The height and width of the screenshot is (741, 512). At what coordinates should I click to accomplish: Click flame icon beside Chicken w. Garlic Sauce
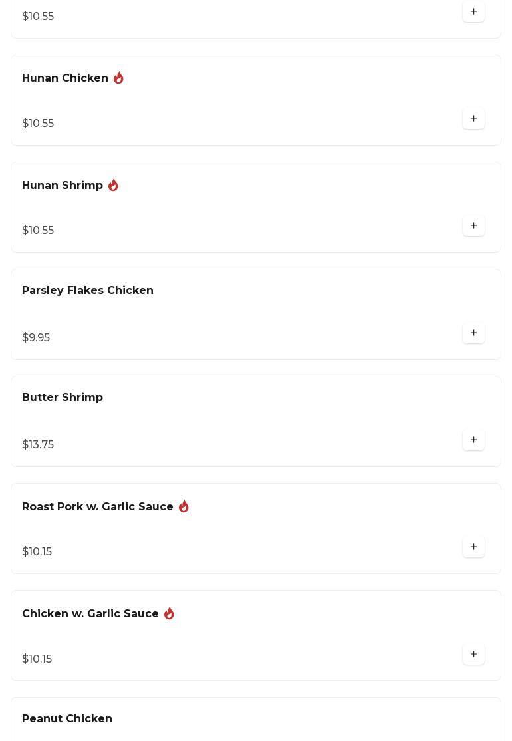click(x=169, y=613)
